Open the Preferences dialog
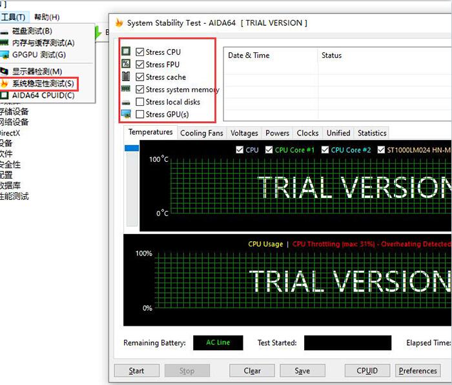This screenshot has height=385, width=452. click(x=417, y=371)
